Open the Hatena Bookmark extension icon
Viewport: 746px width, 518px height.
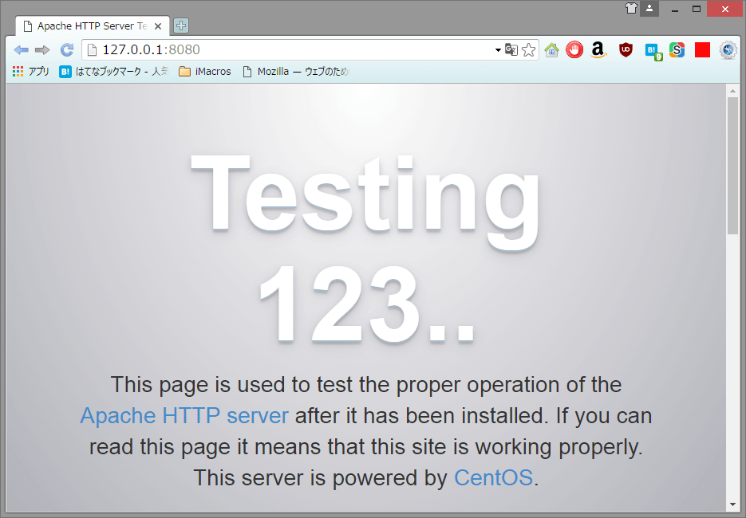click(653, 51)
